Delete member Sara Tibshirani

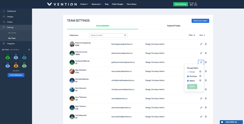pos(206,98)
